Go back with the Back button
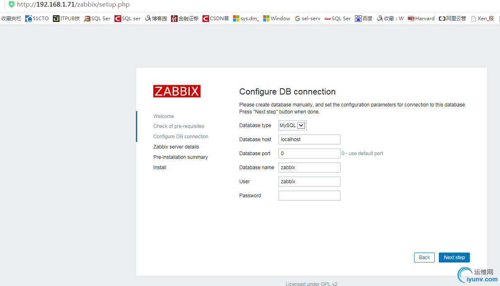The image size is (500, 286). point(424,258)
